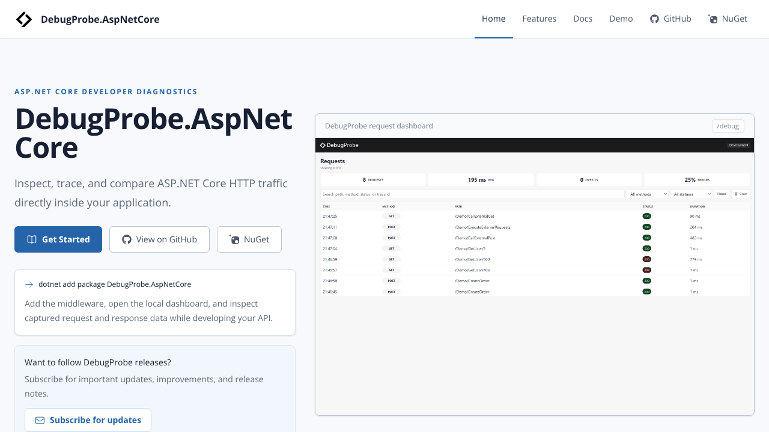Click the TIME column header
Viewport: 769px width, 432px height.
(326, 206)
